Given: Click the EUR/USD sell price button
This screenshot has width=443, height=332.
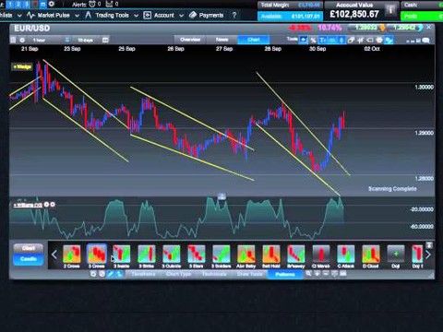Looking at the screenshot, I should 366,28.
